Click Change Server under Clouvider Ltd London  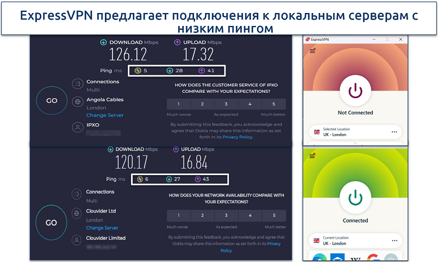click(102, 228)
